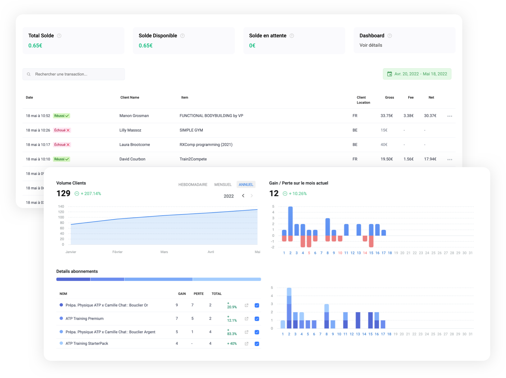The image size is (506, 378).
Task: Click the help icon beside Total Solde
Action: tap(59, 36)
